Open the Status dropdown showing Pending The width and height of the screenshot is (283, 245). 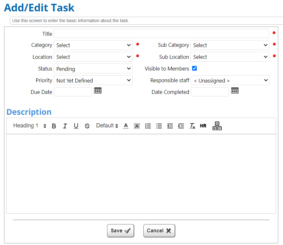[x=93, y=69]
